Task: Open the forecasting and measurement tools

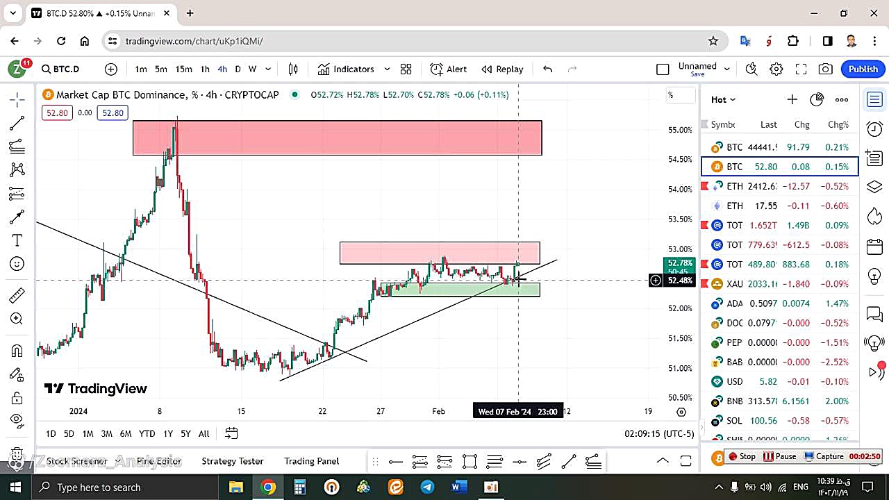Action: tap(17, 193)
